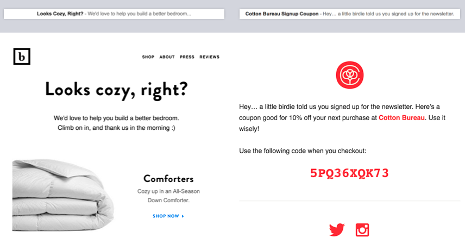
Task: Select the Reviews navigation item
Action: coord(209,57)
